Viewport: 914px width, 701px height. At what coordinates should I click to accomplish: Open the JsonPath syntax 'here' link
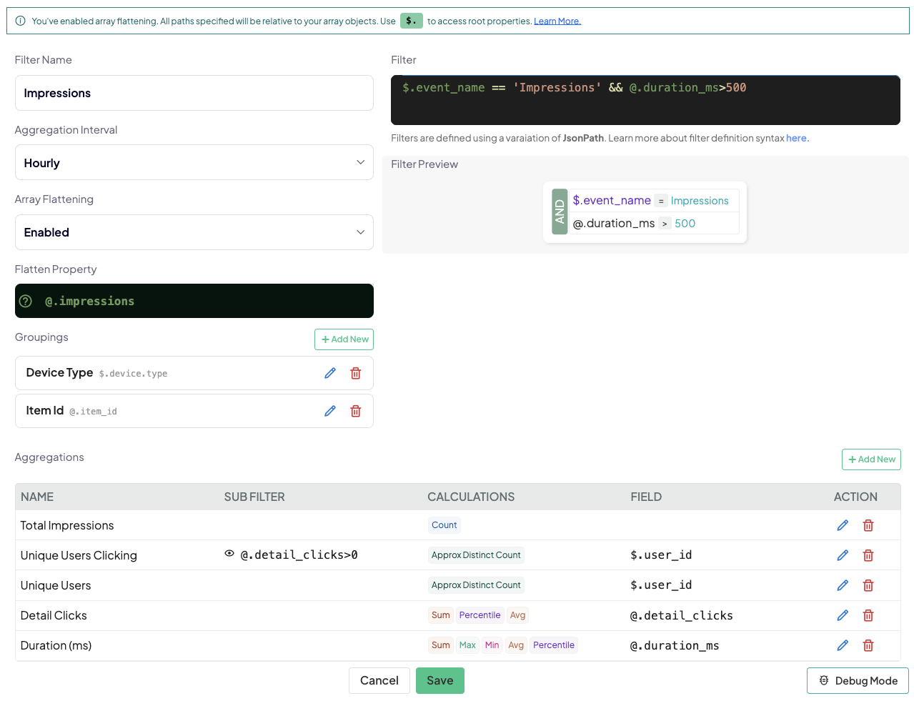coord(795,138)
